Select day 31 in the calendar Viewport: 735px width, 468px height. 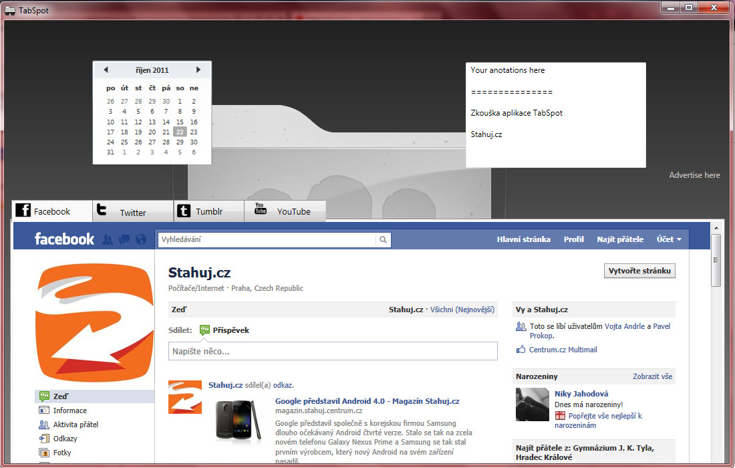click(111, 152)
